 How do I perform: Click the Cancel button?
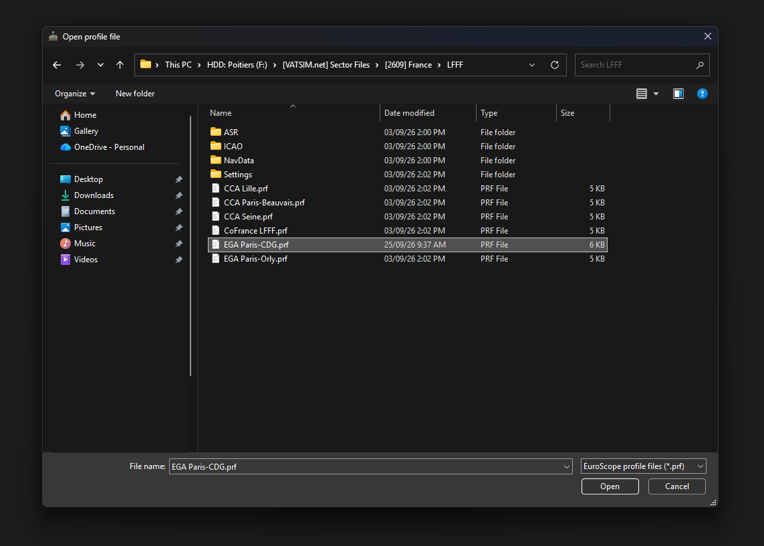(x=677, y=486)
